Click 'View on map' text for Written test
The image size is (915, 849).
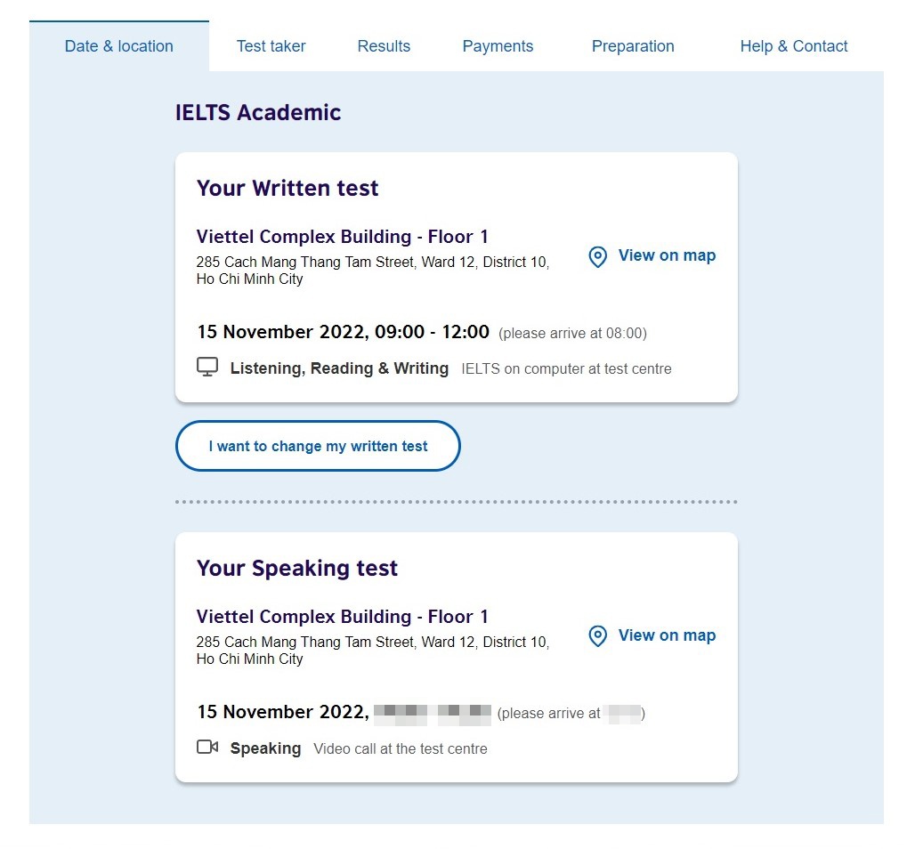667,255
